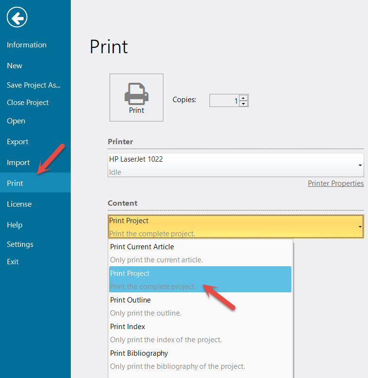Click the Copies number input field
The height and width of the screenshot is (378, 368).
[224, 101]
